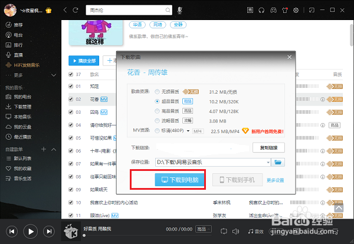The height and width of the screenshot is (244, 354).
Task: Select 高品音质 128K quality option
Action: (157, 111)
